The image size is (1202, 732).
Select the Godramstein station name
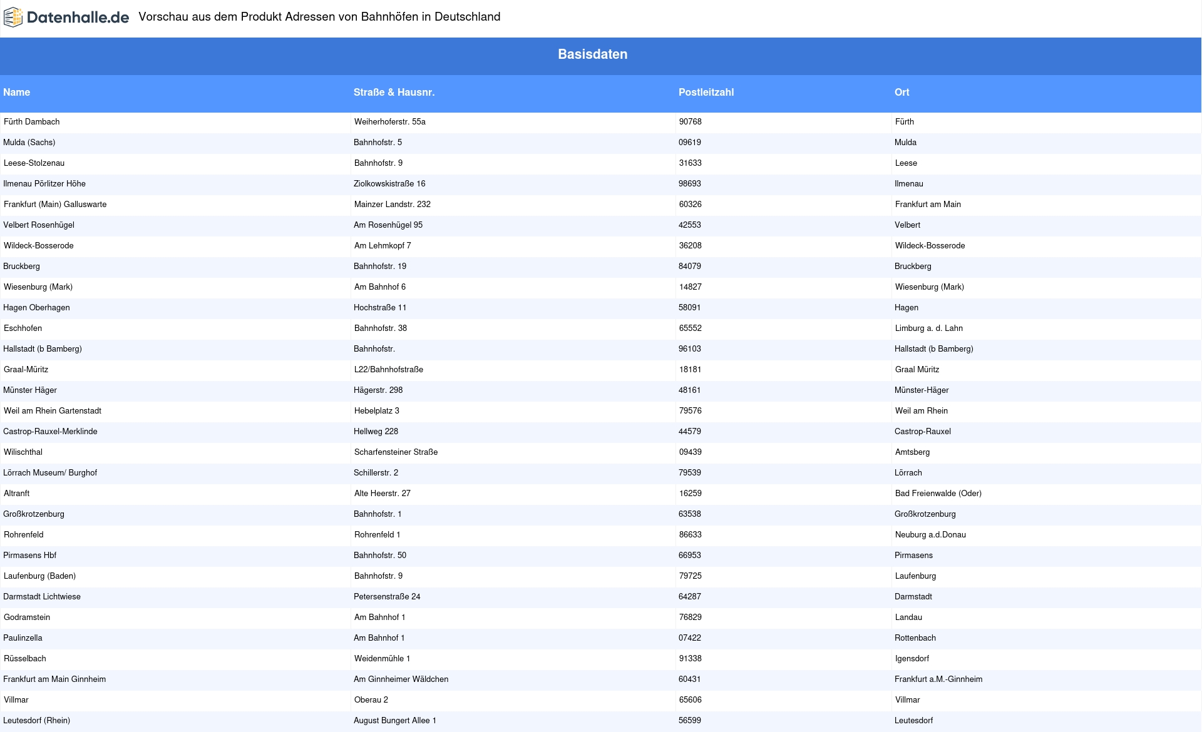click(27, 618)
